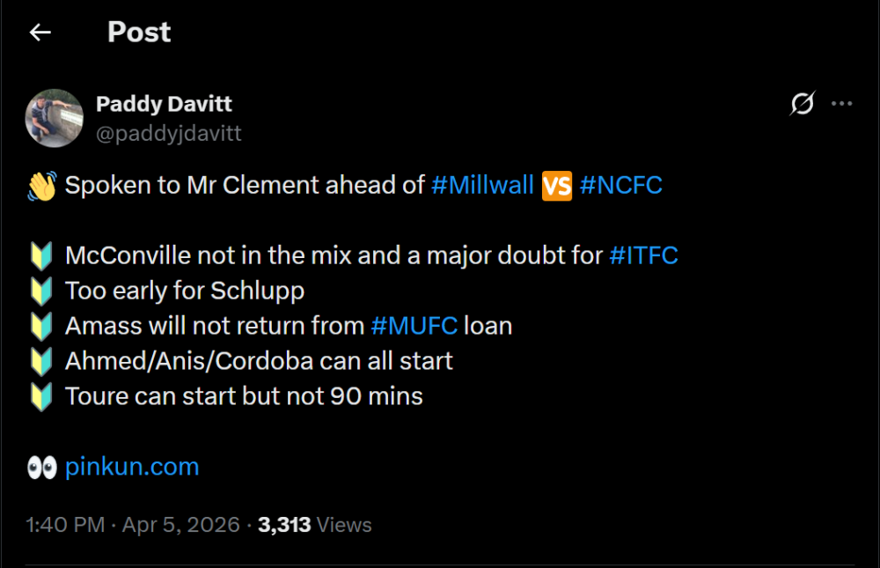880x568 pixels.
Task: Open the #Millwall hashtag
Action: click(x=482, y=186)
